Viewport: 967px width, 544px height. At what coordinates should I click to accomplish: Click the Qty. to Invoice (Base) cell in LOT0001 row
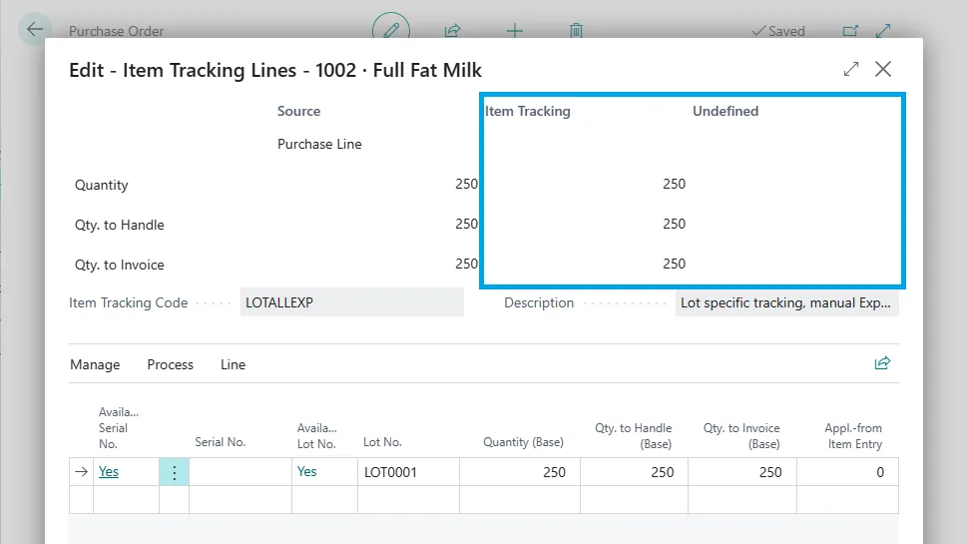(742, 472)
